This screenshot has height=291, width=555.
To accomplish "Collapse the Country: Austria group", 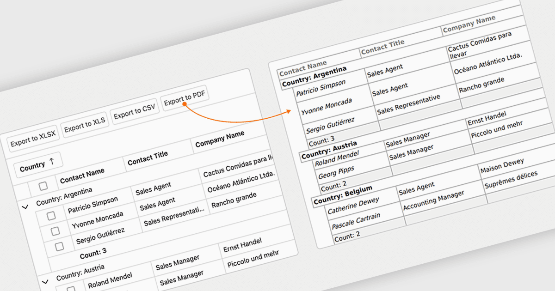I will [45, 281].
